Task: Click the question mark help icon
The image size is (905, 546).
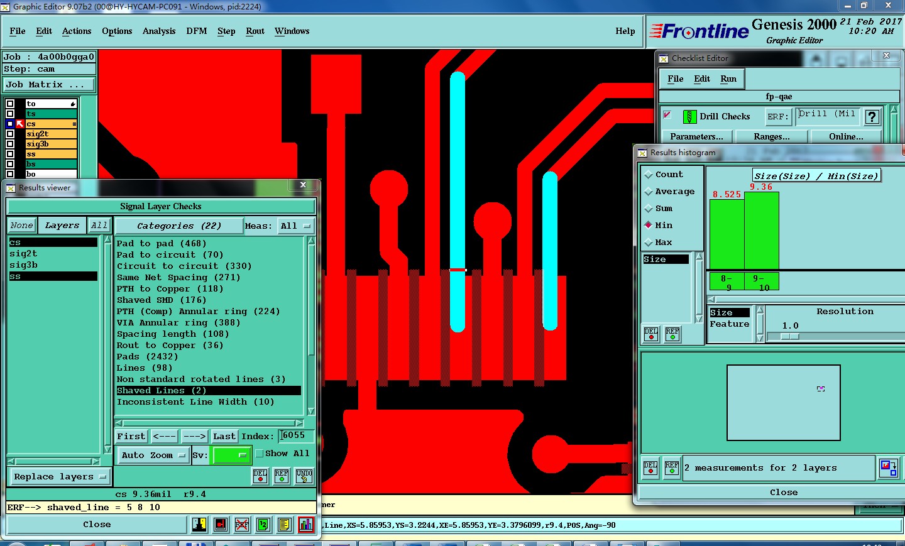Action: coord(872,117)
